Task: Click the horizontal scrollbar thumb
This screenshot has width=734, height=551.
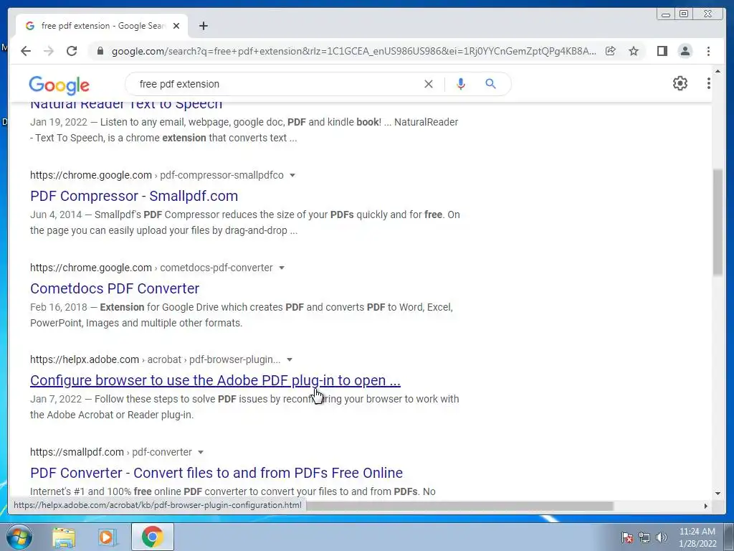Action: coord(459,506)
